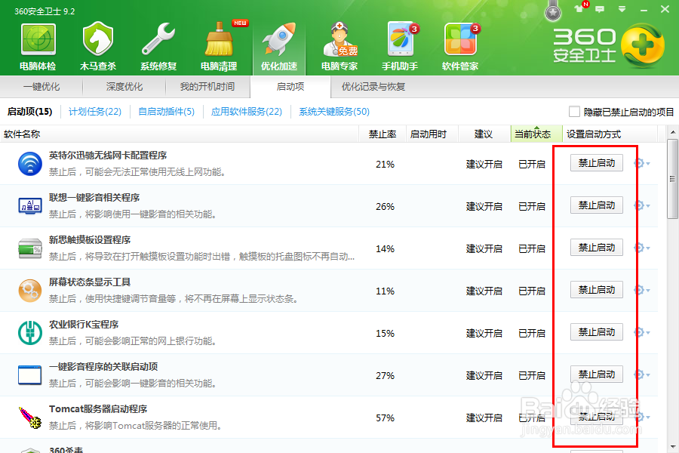Switch to 一键优化 tab

pos(41,87)
